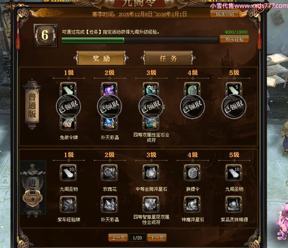Click the 紫品灵珠精源 reward icon
Viewport: 288px width, 248px height.
[x=234, y=204]
